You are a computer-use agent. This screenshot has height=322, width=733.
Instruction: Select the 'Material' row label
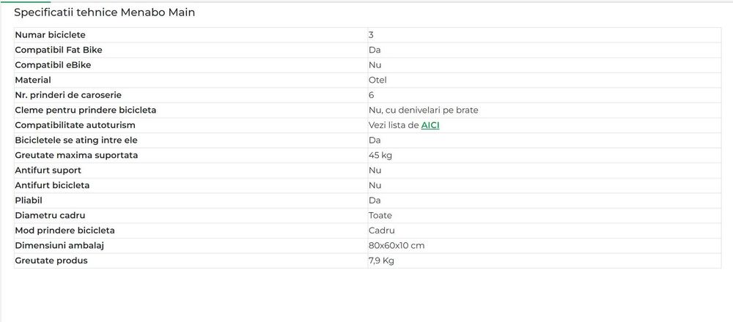coord(33,80)
